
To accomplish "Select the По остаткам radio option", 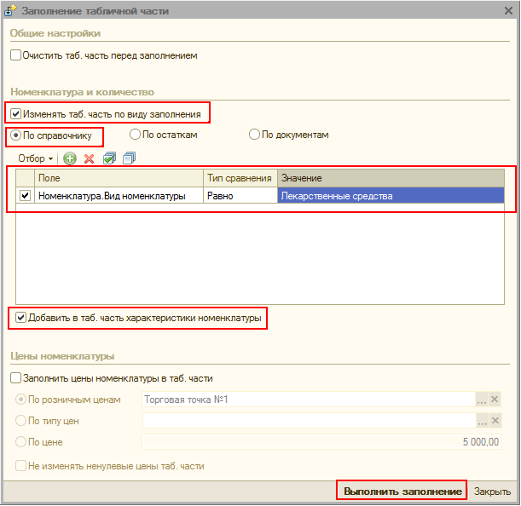I will click(x=135, y=135).
